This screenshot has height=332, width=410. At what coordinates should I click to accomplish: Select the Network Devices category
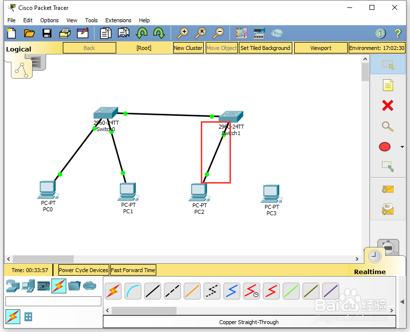click(x=13, y=285)
